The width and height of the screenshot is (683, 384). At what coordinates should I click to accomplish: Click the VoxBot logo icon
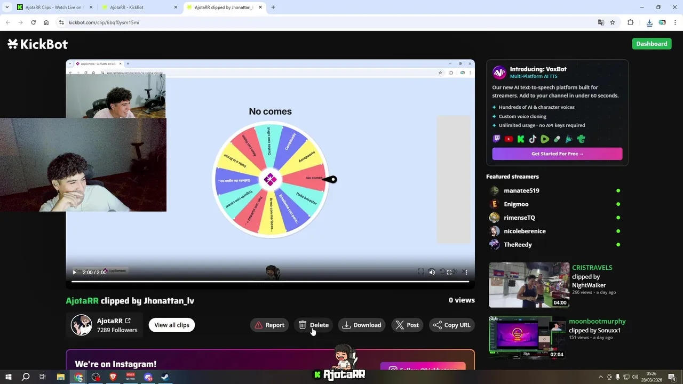coord(499,72)
